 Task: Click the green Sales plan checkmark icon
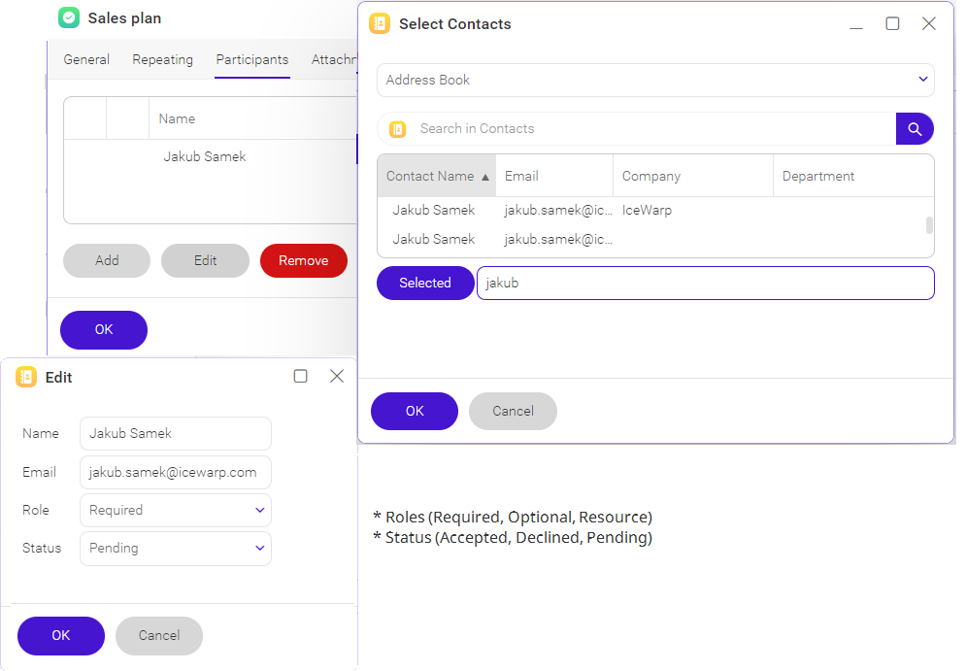tap(68, 17)
